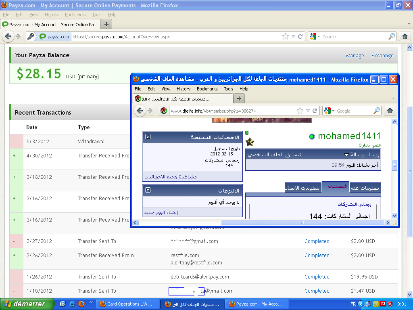The width and height of the screenshot is (413, 310).
Task: Open the Google search engine dropdown in djelfa window
Action: (333, 111)
